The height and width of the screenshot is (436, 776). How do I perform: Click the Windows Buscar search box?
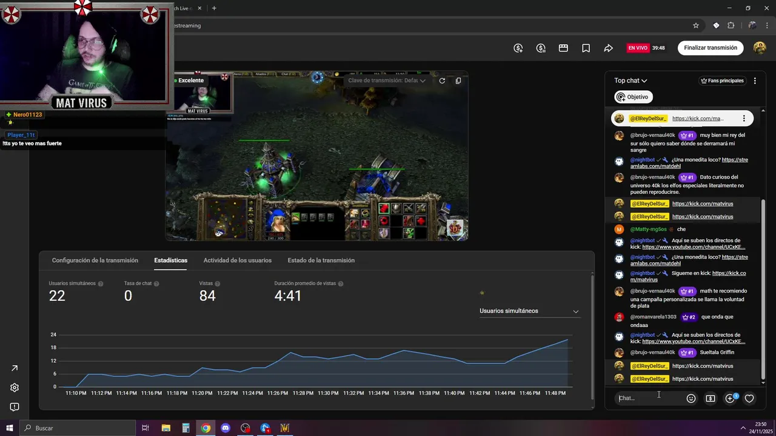77,428
